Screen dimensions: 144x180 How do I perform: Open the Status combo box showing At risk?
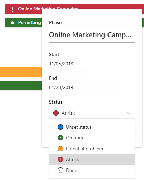point(92,113)
